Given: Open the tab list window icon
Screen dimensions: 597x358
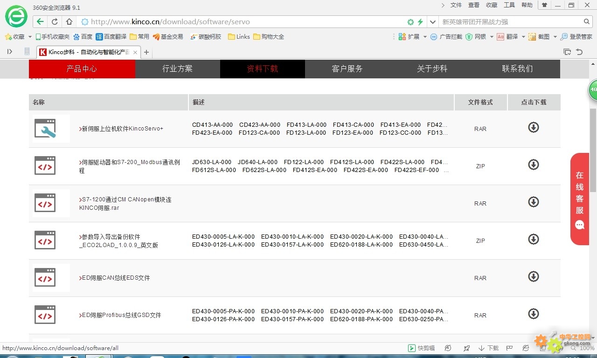Looking at the screenshot, I should click(567, 52).
